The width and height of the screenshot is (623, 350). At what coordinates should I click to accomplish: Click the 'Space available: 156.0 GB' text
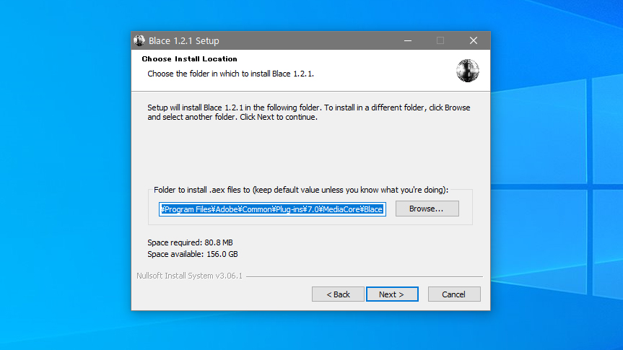[x=192, y=254]
